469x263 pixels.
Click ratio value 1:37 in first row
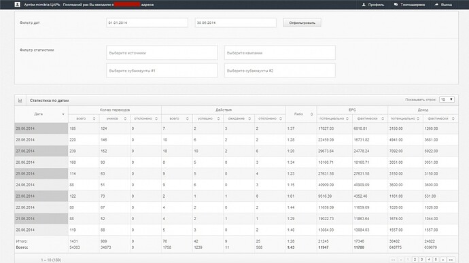tap(291, 128)
